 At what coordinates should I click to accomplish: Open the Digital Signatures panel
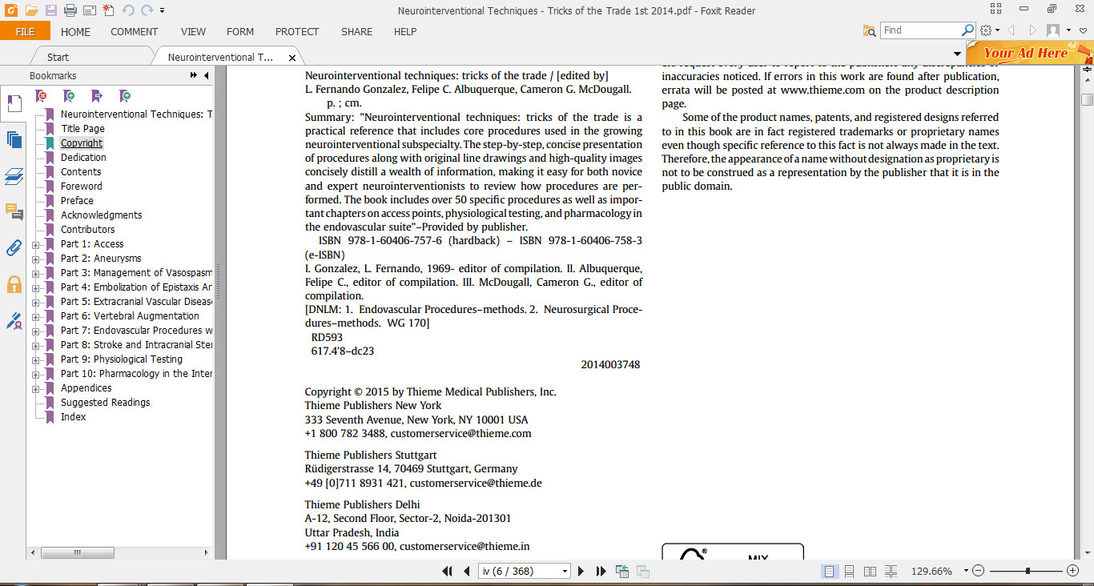14,320
